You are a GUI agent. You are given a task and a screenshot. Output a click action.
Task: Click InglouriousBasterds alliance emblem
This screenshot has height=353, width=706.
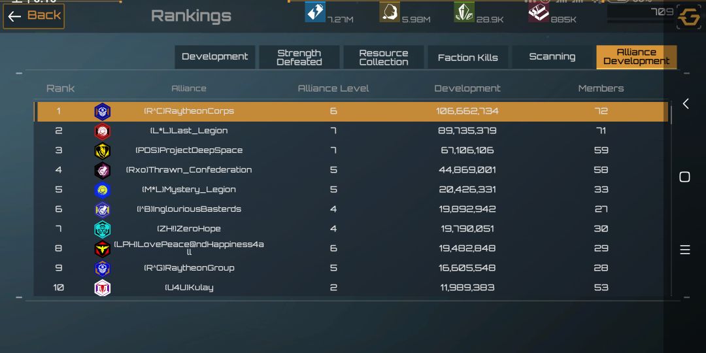point(102,209)
